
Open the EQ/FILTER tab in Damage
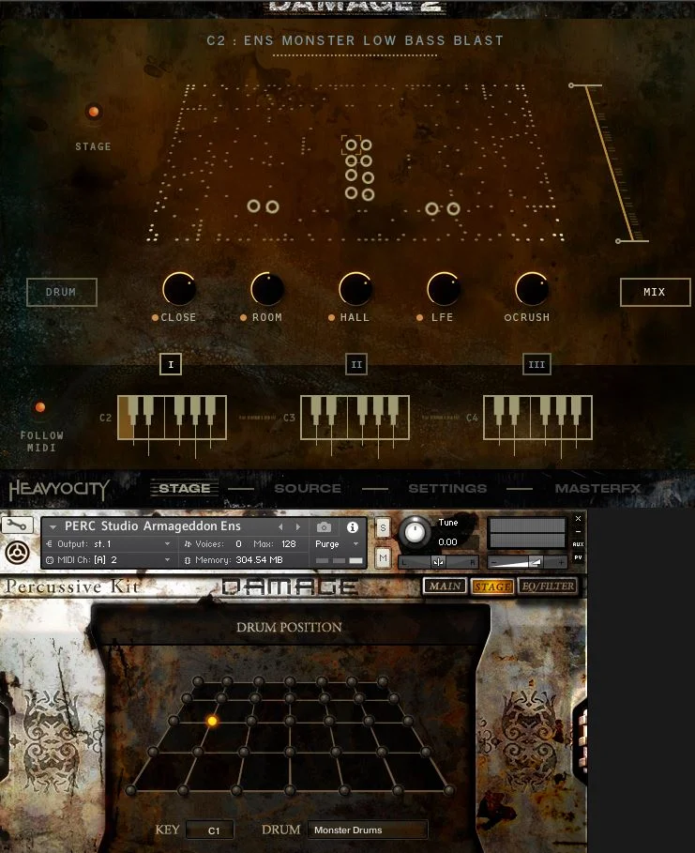coord(548,586)
